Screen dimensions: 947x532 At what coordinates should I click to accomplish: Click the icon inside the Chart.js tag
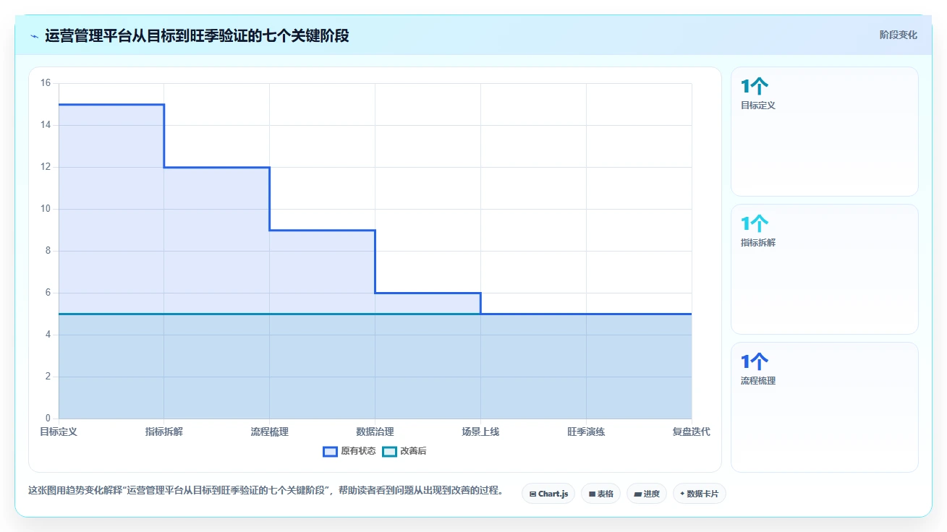click(x=533, y=494)
